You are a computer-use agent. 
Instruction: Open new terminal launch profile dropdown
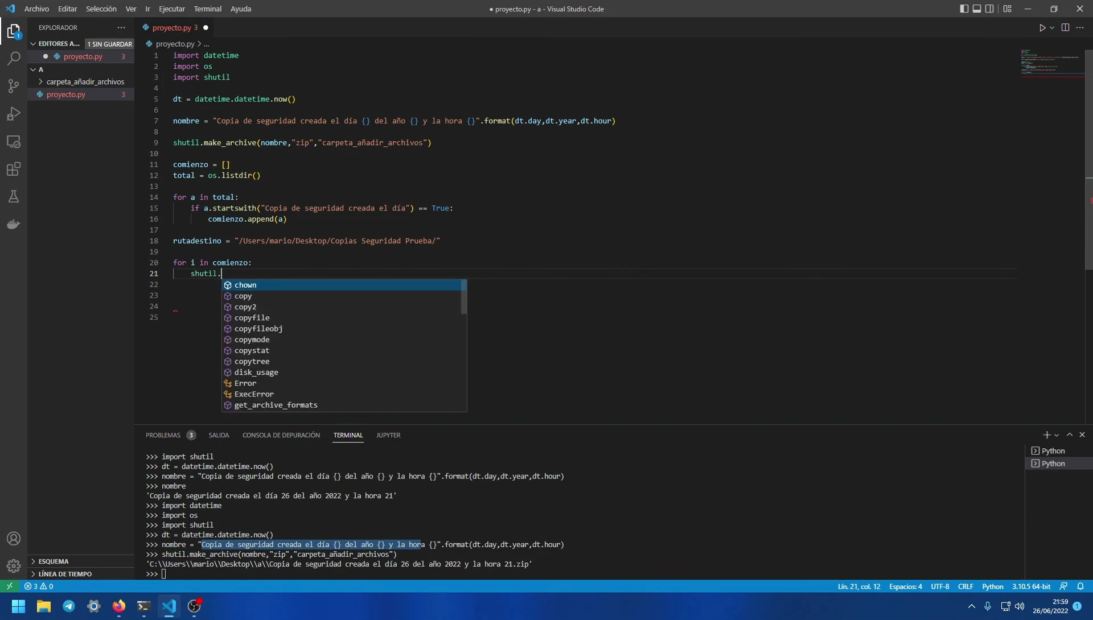pos(1057,435)
